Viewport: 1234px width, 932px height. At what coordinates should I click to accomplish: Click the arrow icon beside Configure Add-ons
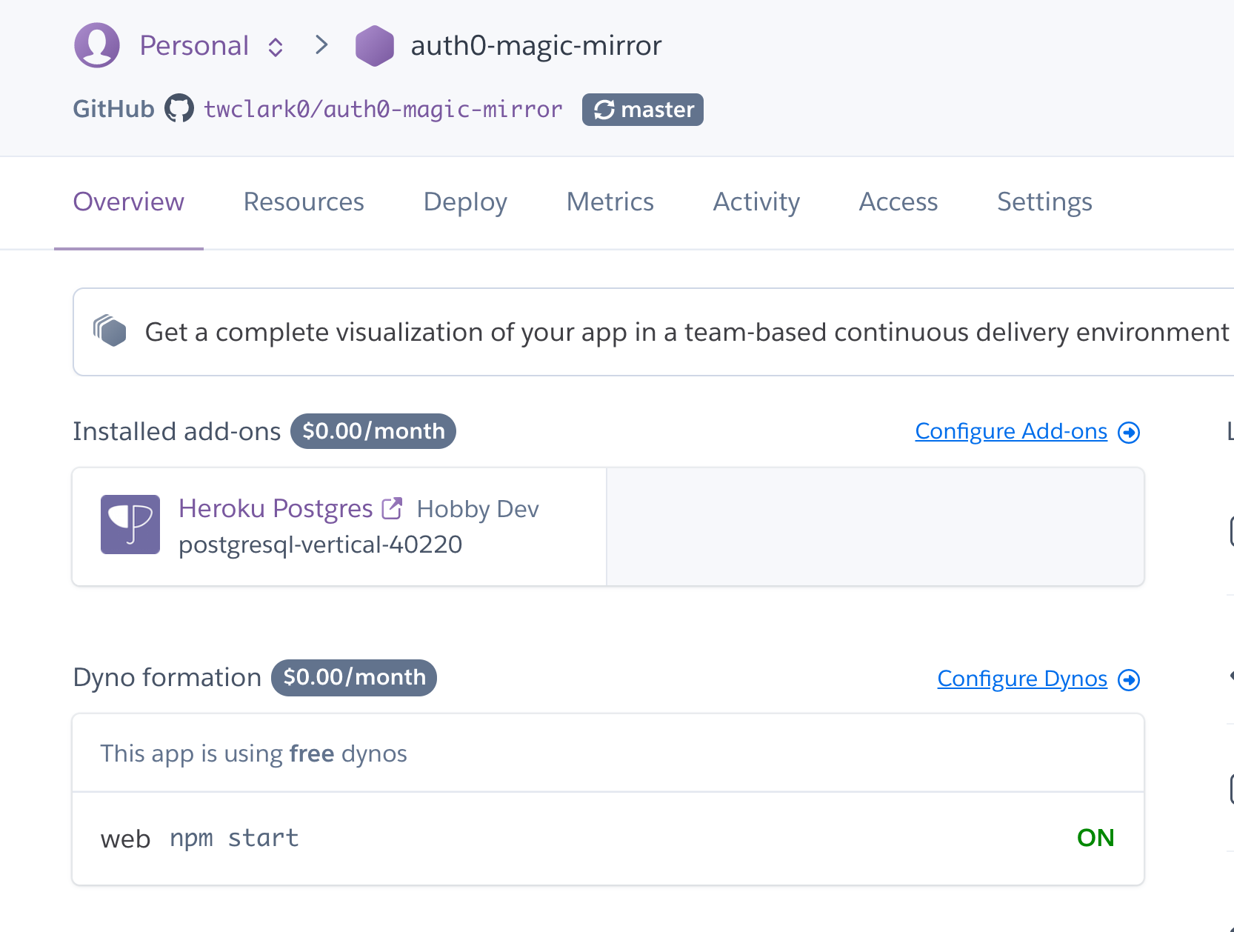1129,432
